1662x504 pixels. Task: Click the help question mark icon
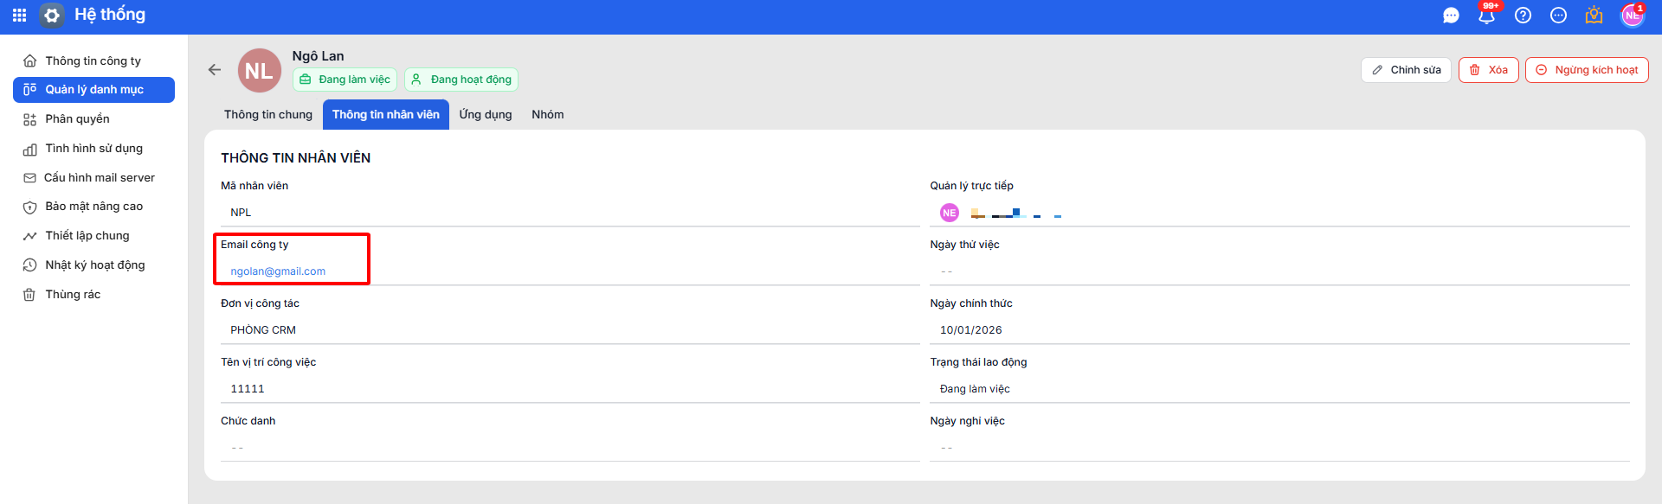pyautogui.click(x=1523, y=16)
